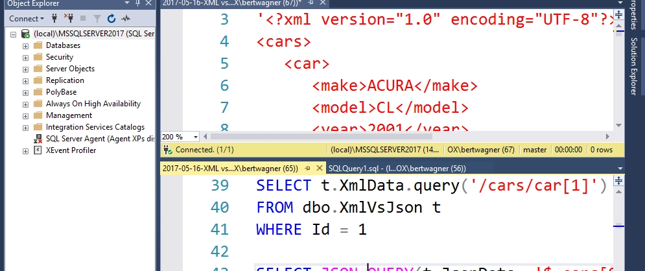The height and width of the screenshot is (271, 645).
Task: Click the '0 rows' status entry
Action: pos(602,150)
